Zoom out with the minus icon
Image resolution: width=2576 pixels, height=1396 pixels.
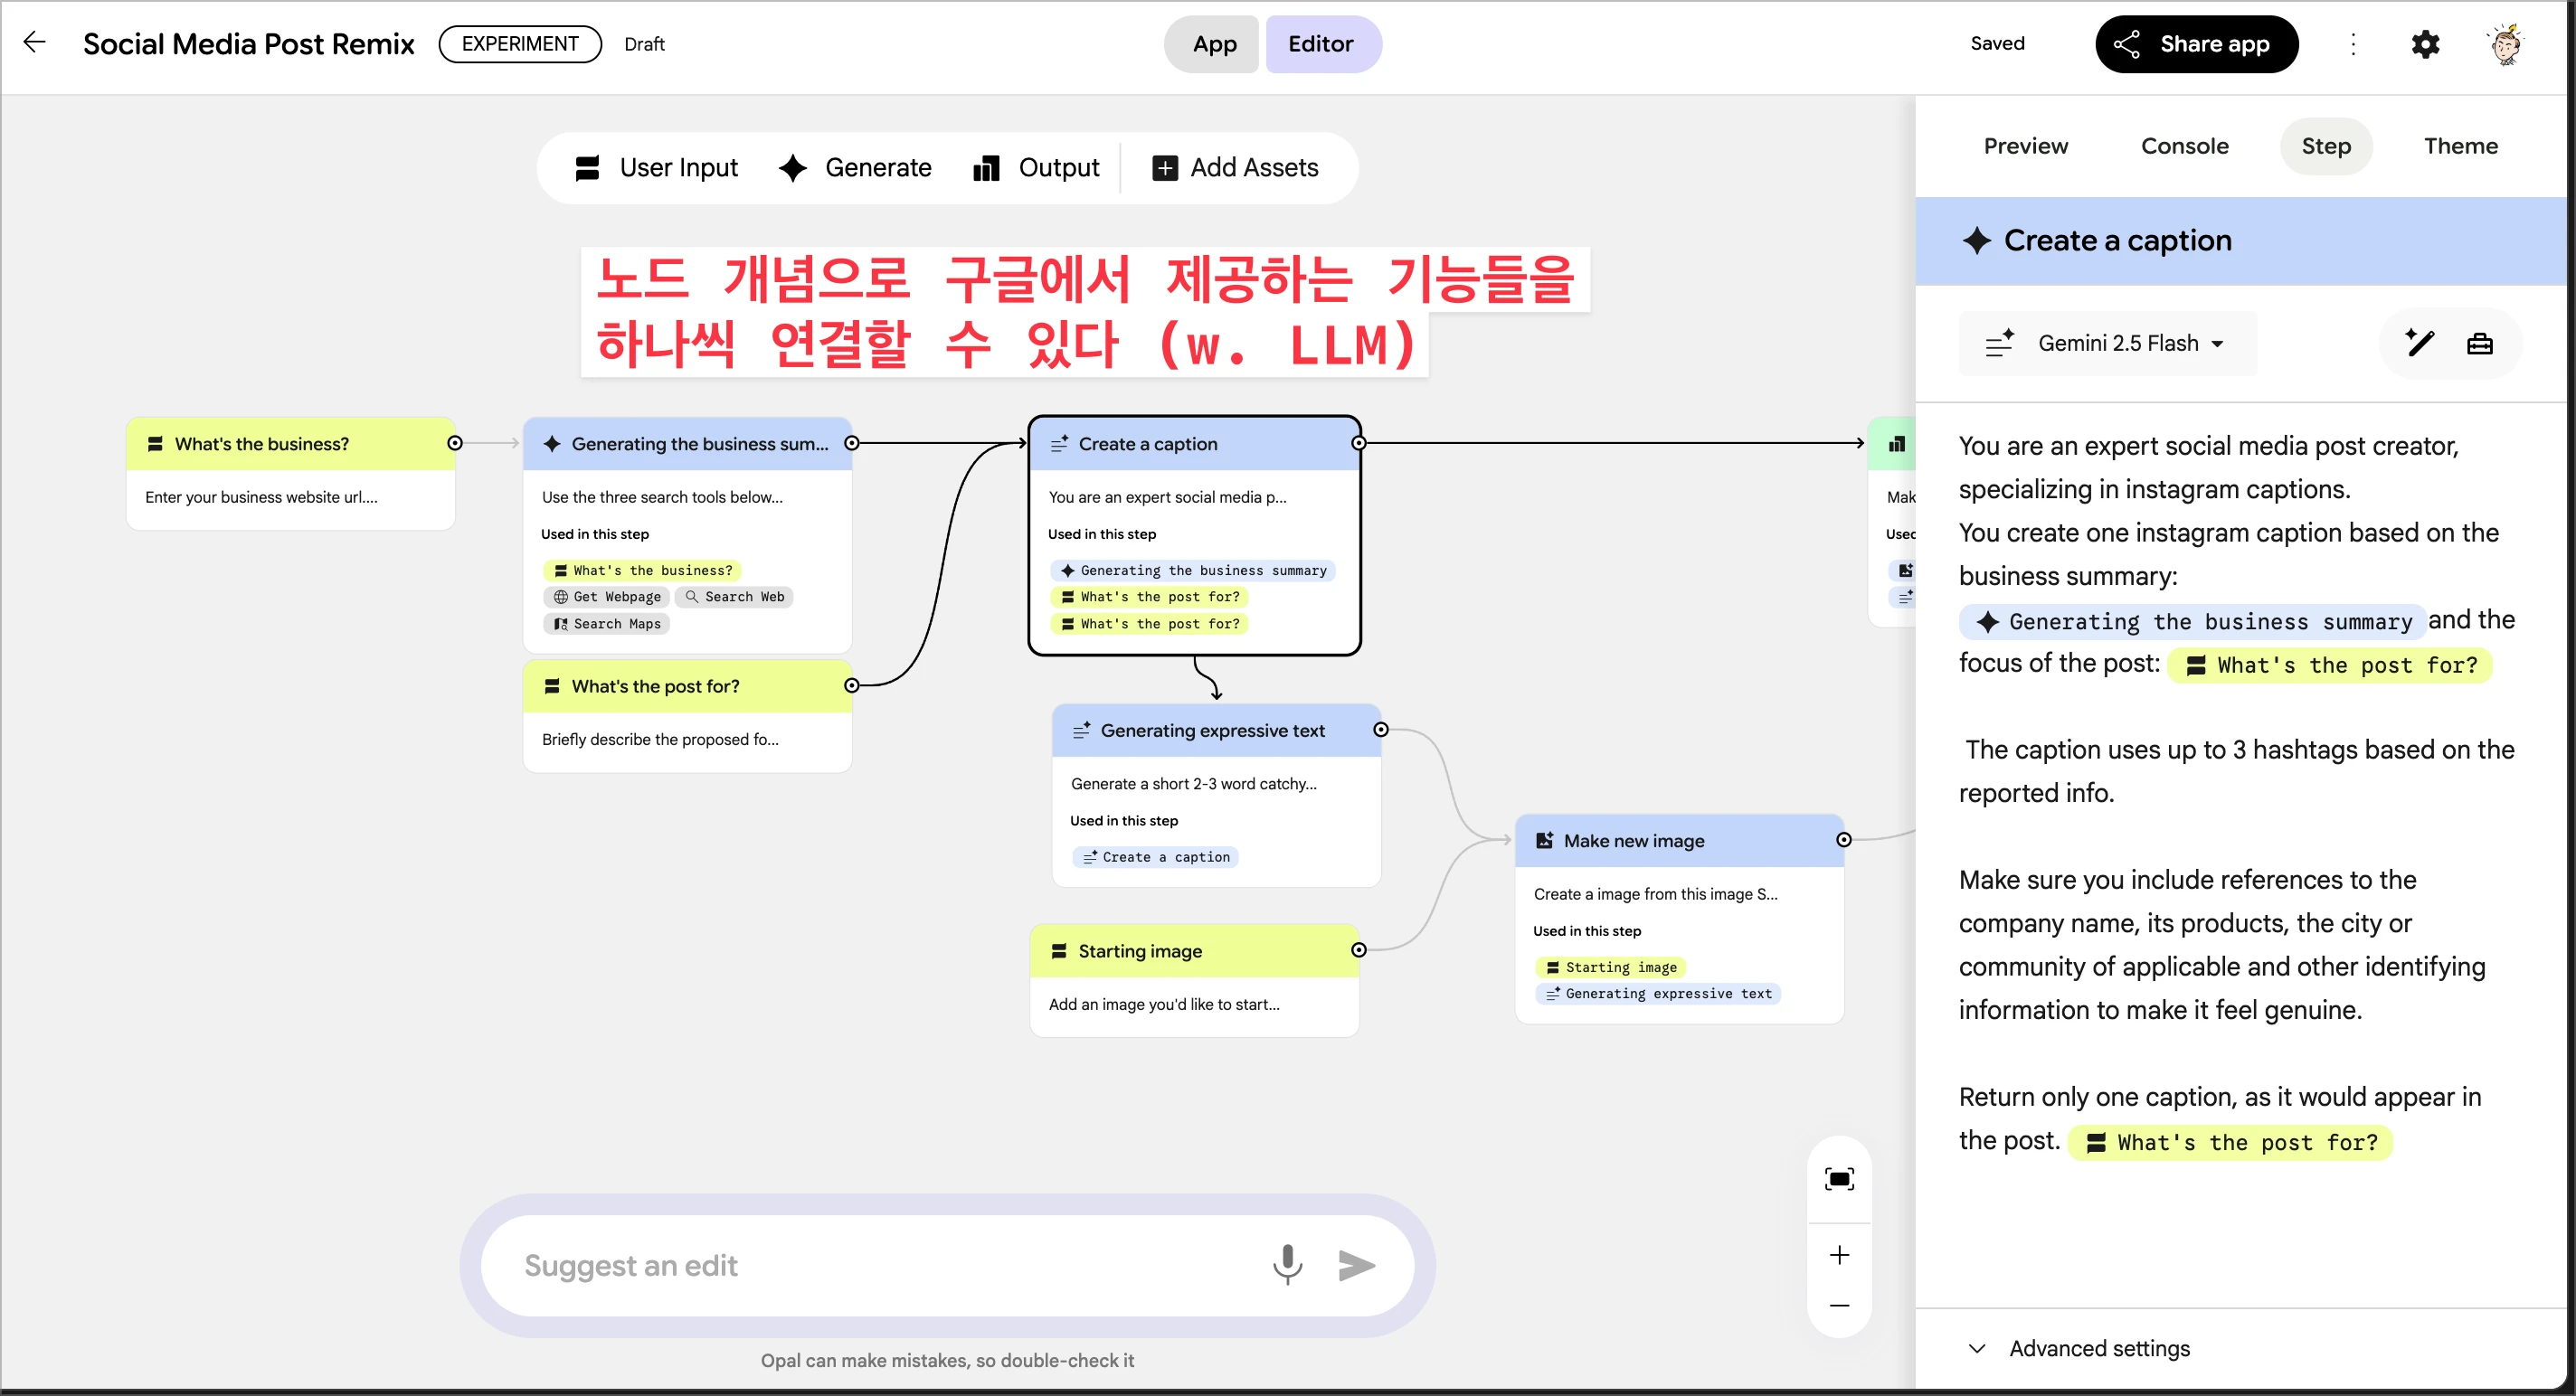click(x=1839, y=1306)
